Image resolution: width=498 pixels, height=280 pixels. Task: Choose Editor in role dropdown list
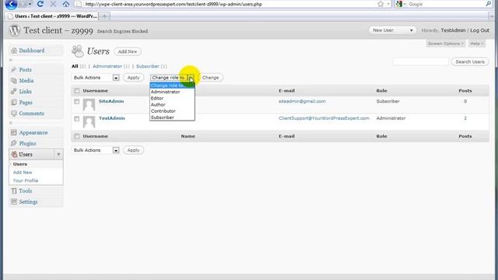pos(172,98)
